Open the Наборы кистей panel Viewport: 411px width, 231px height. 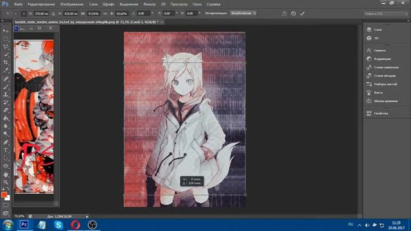point(386,84)
